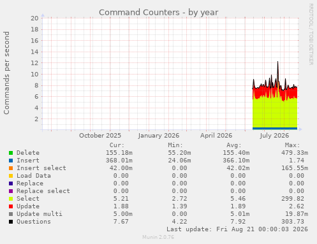Click the 'Update multi' legend label
Screen dimensions: 317x244
[40, 214]
